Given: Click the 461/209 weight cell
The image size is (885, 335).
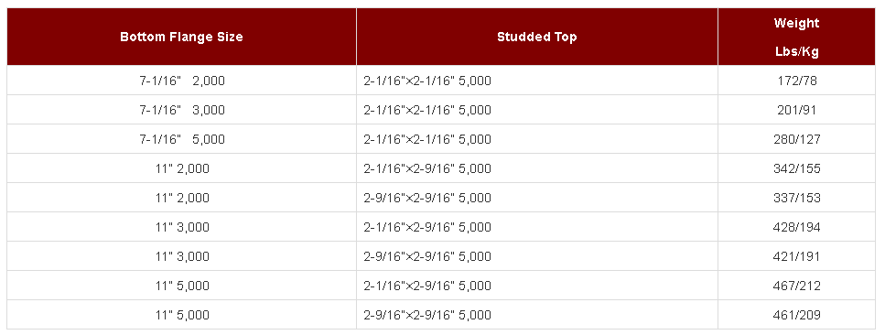Looking at the screenshot, I should [796, 315].
